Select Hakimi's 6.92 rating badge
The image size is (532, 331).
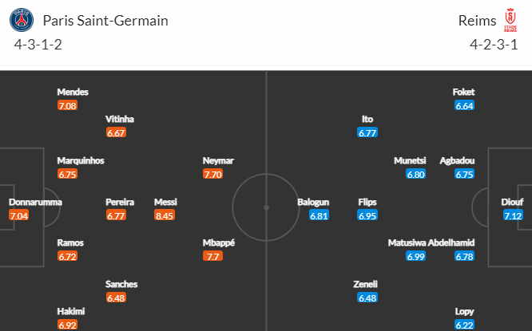tap(68, 325)
